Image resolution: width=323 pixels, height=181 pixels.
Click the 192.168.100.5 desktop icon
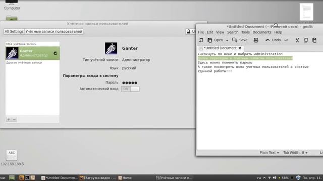12,157
